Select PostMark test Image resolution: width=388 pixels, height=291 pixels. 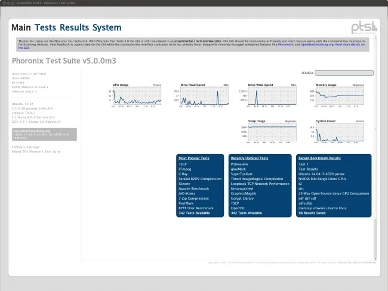pos(186,203)
